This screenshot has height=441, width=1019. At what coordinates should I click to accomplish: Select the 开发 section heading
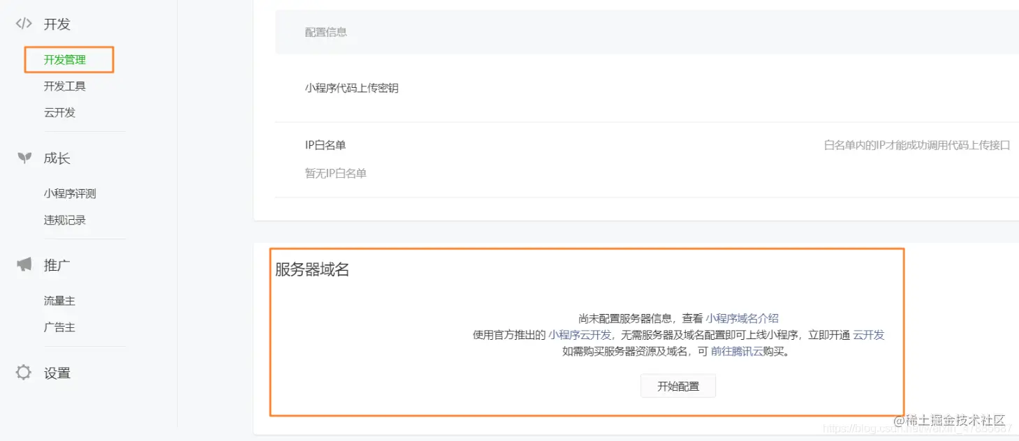pos(57,24)
